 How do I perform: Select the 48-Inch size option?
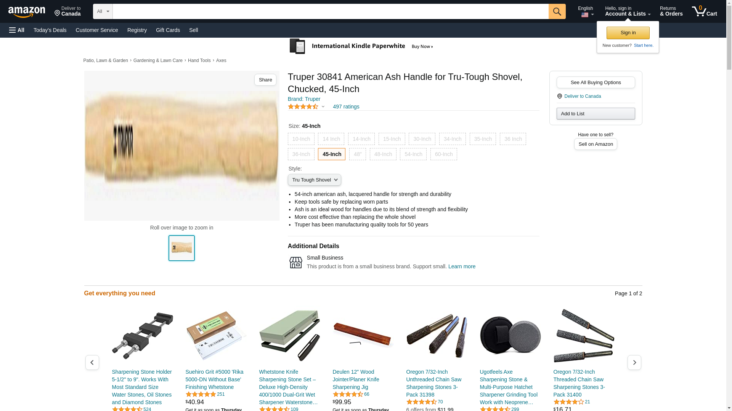click(x=383, y=154)
